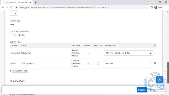The image size is (169, 95).
Task: Open the browser side panel icon
Action: (x=151, y=7)
